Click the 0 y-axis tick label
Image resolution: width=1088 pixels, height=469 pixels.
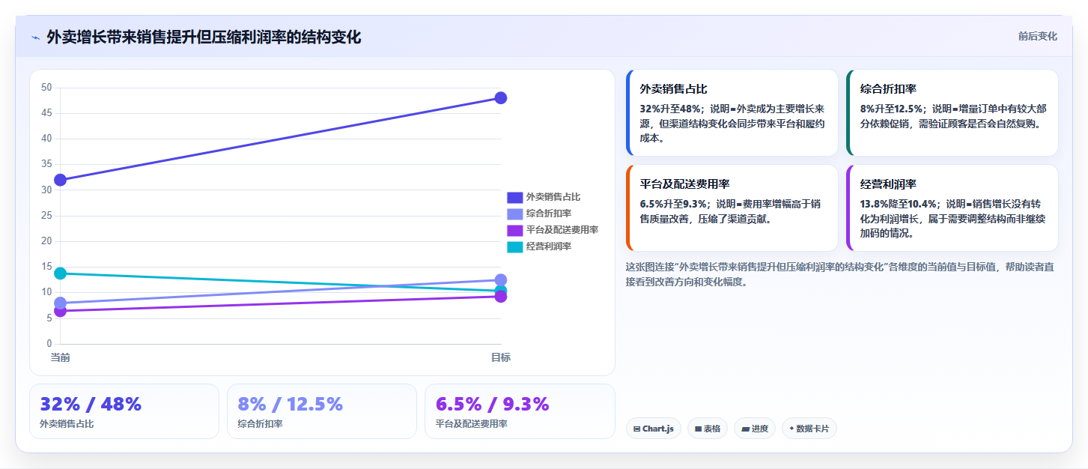(49, 344)
